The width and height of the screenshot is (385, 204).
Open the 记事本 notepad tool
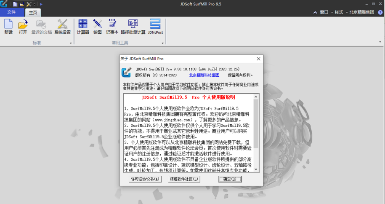(112, 27)
